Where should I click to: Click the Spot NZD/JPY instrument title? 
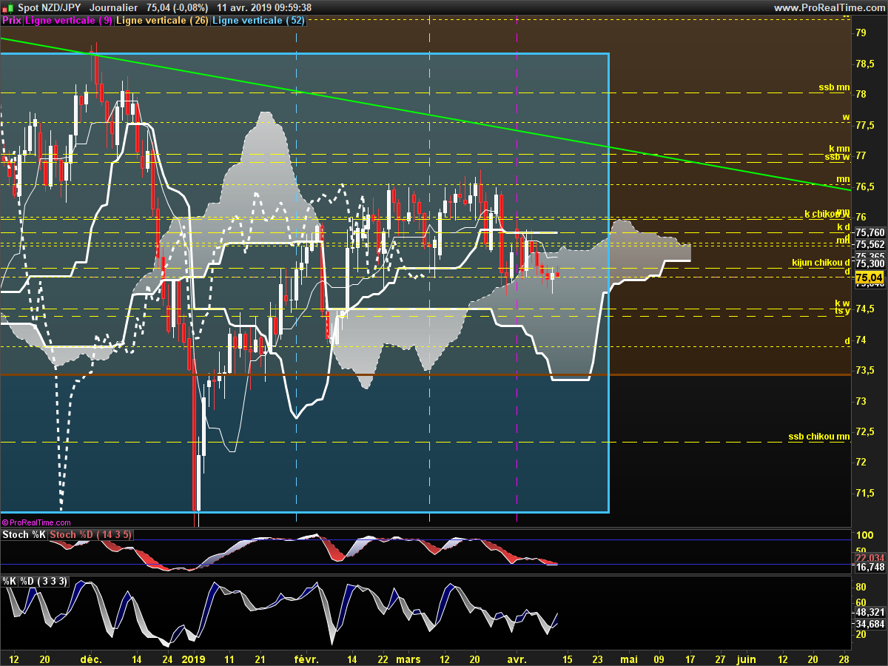[48, 7]
